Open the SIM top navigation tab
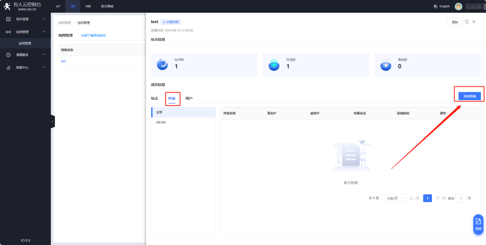The height and width of the screenshot is (245, 486). 88,6
